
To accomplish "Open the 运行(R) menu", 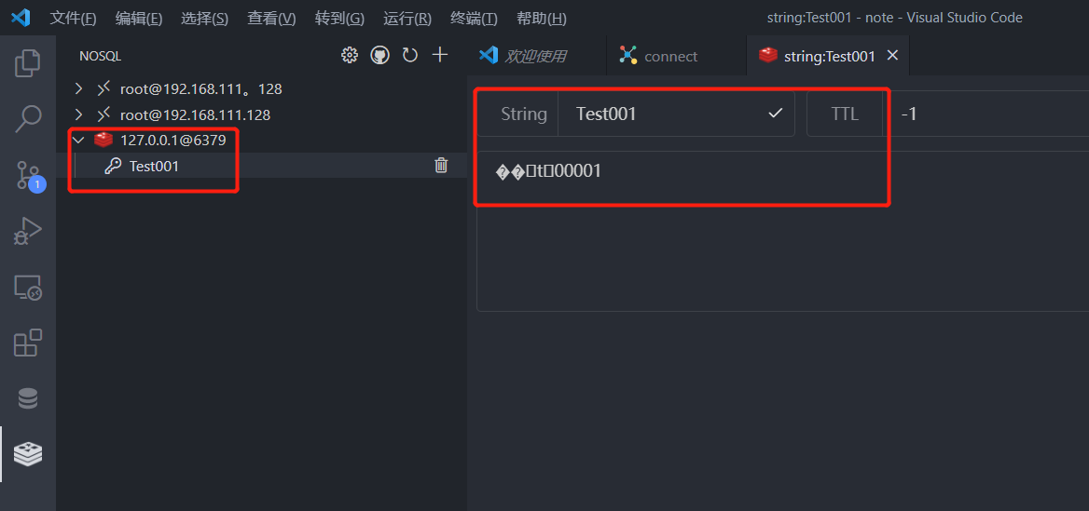I will click(x=407, y=18).
